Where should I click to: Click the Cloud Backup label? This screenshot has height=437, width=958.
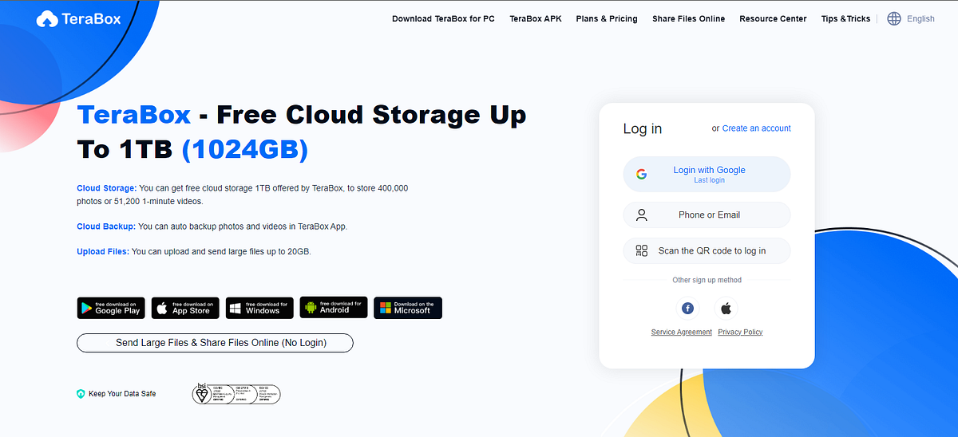[x=106, y=226]
